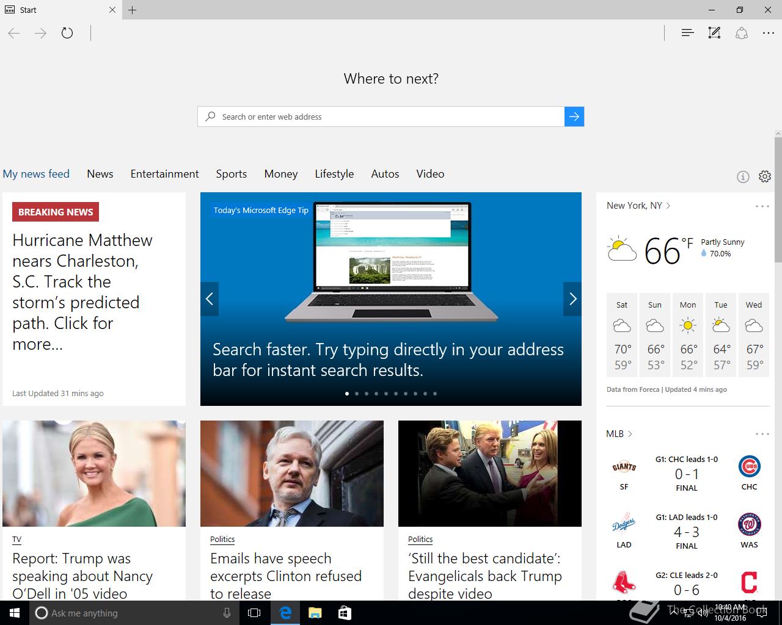Expand the MLB scores chevron

click(x=630, y=434)
